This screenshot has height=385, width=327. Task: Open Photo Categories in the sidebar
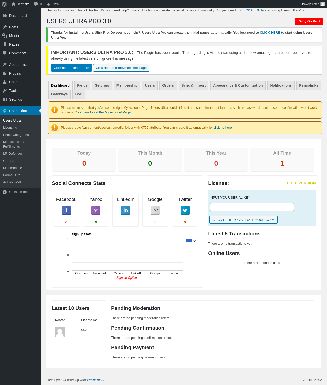click(16, 135)
